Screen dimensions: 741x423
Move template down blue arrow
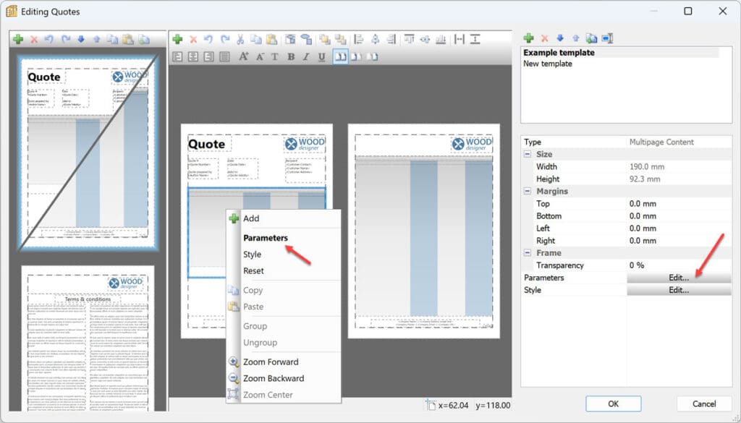click(x=560, y=38)
